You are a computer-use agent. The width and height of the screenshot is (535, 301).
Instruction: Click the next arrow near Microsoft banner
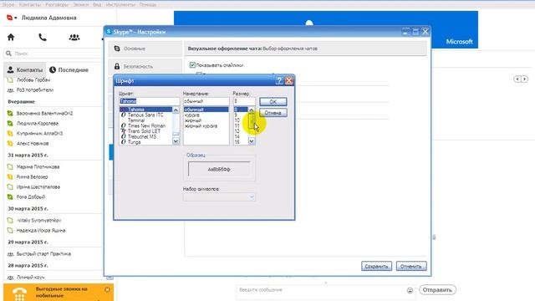point(524,79)
